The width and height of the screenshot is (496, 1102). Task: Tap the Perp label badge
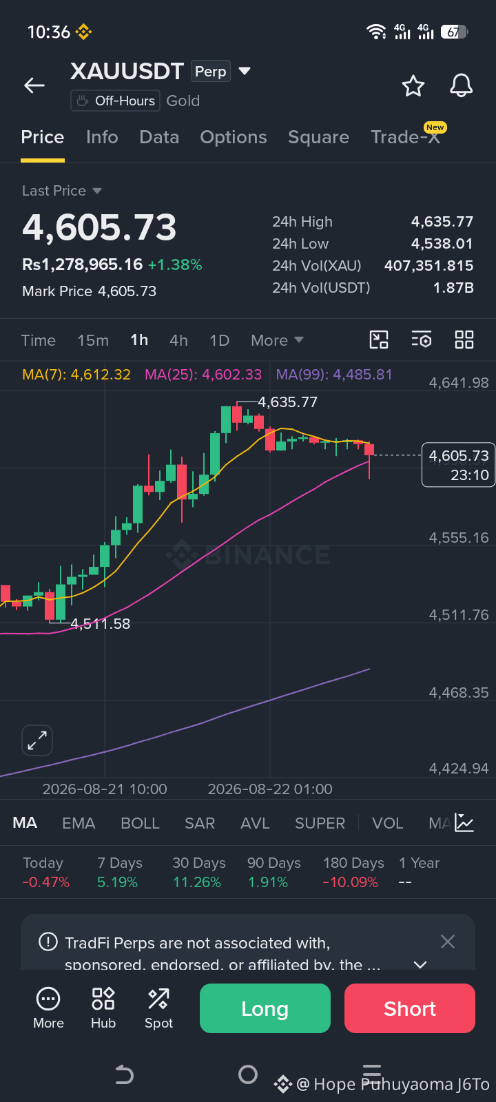click(x=211, y=71)
